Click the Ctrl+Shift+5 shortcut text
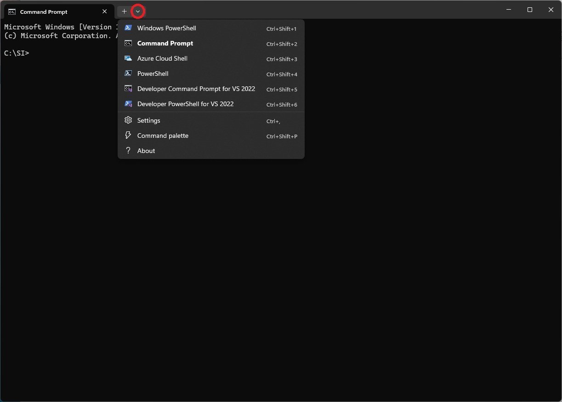 [x=282, y=90]
